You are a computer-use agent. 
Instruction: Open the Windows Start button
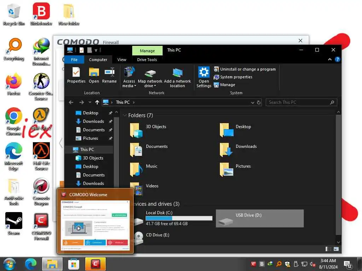[x=9, y=264]
